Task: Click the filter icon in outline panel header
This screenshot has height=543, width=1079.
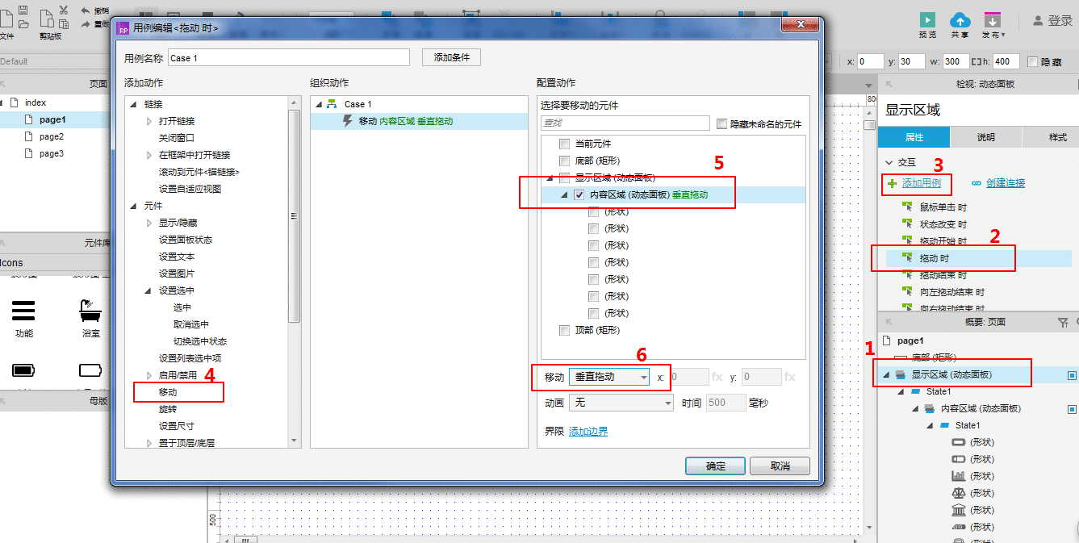Action: tap(1063, 322)
